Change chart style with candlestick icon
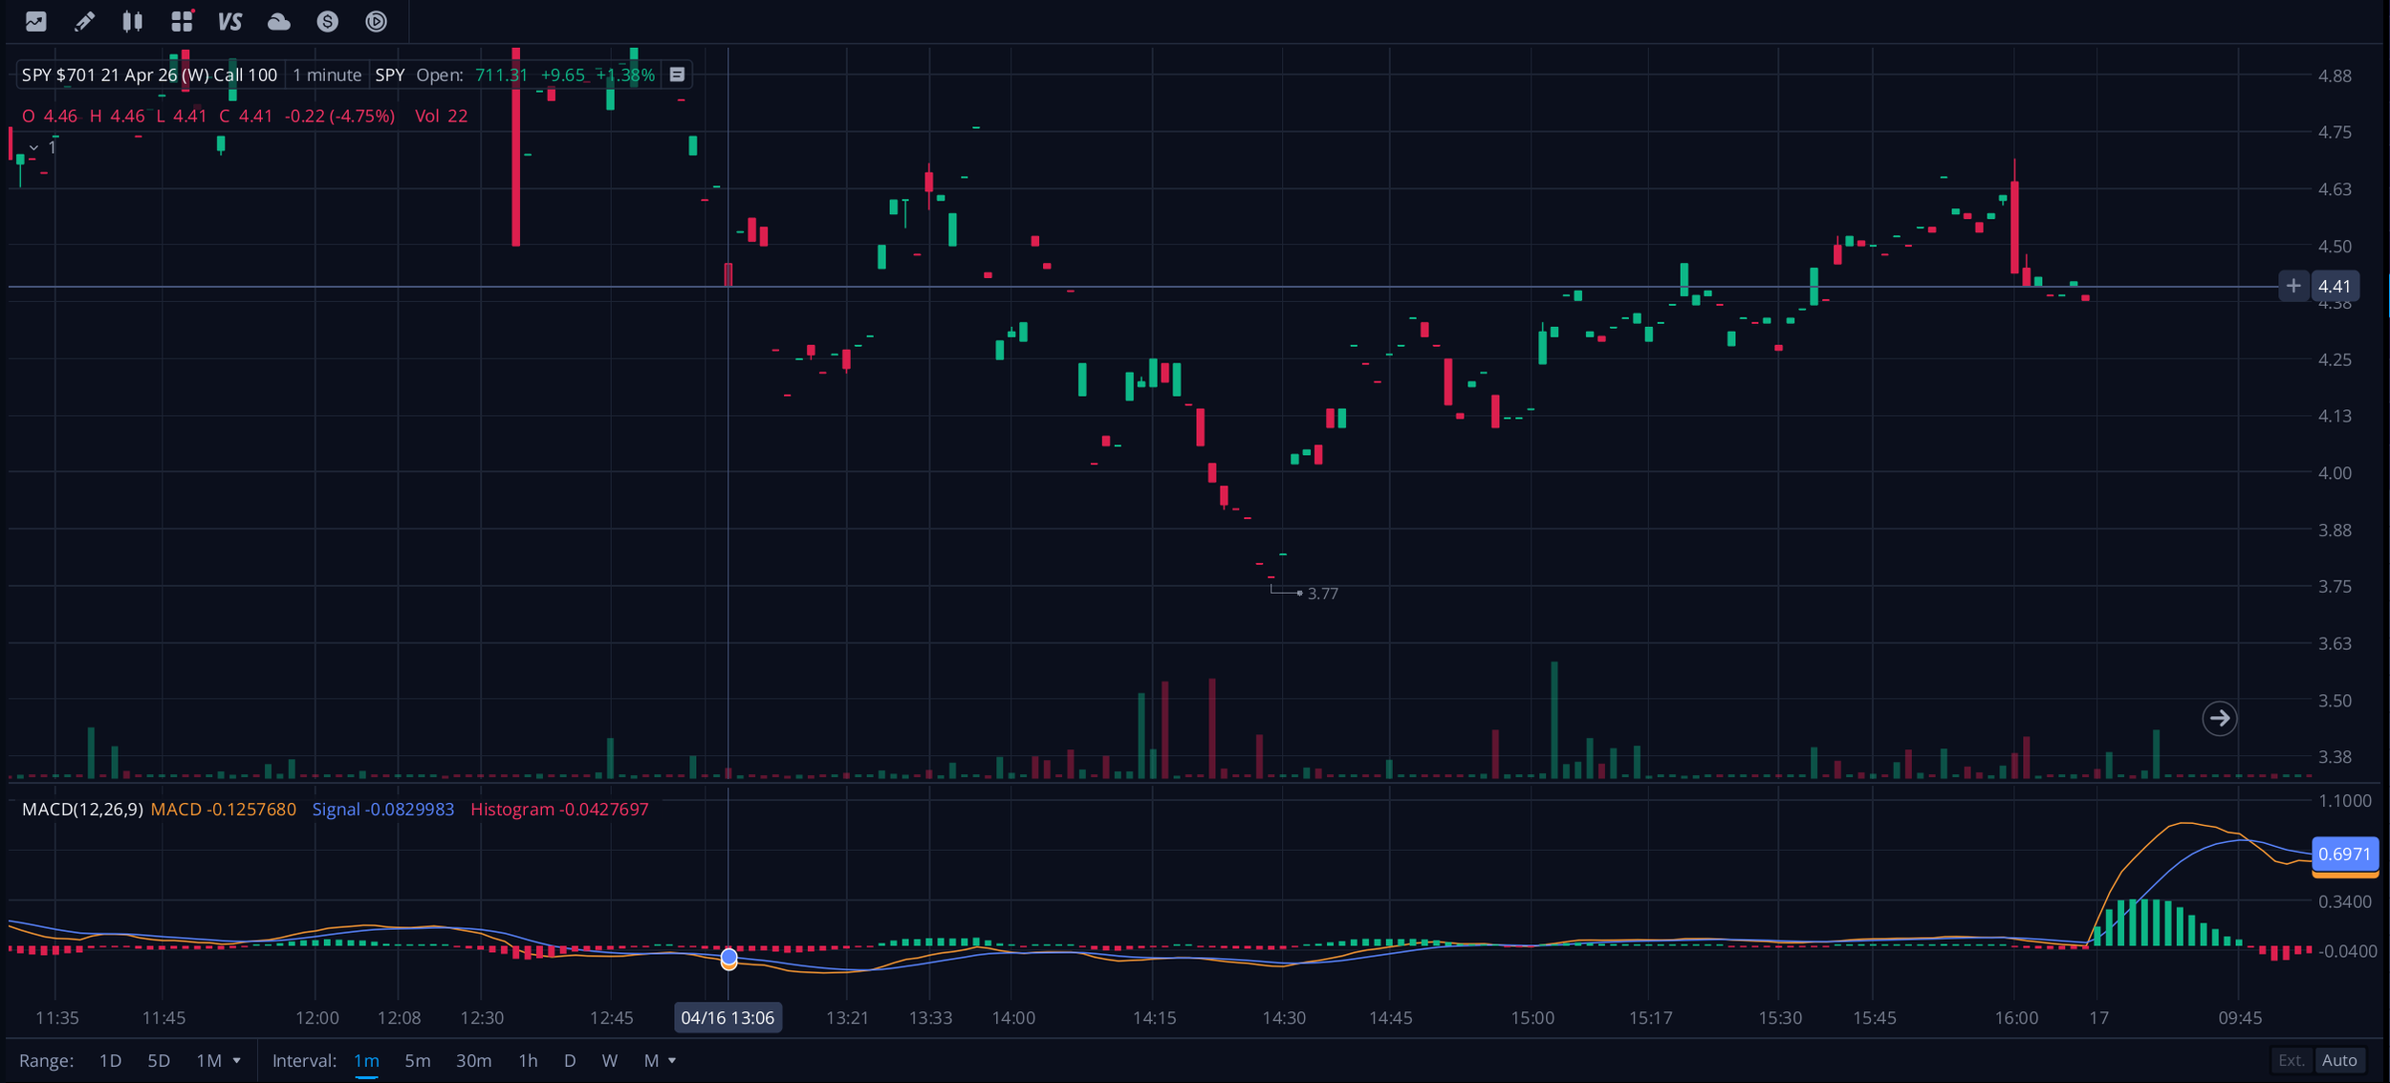Image resolution: width=2390 pixels, height=1083 pixels. tap(133, 21)
